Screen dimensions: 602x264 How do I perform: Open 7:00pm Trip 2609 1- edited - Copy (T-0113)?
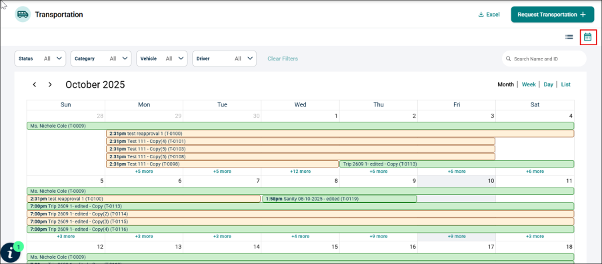point(301,206)
